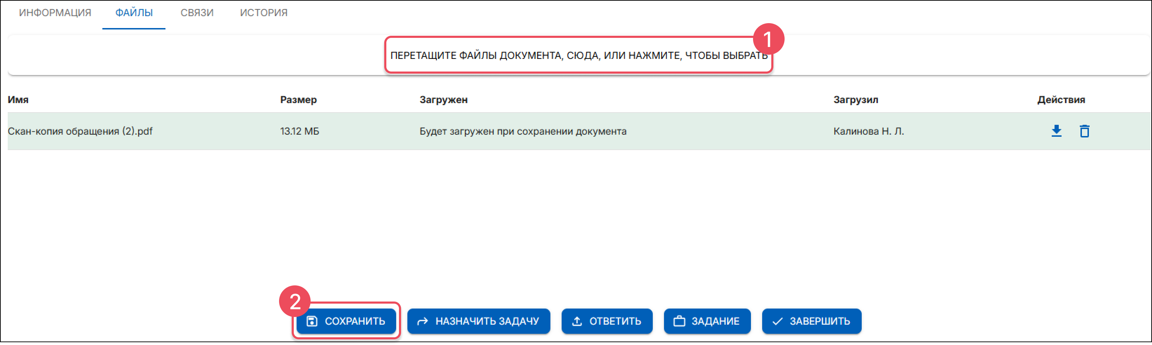Open the СВЯЗИ tab
1152x345 pixels.
point(197,13)
